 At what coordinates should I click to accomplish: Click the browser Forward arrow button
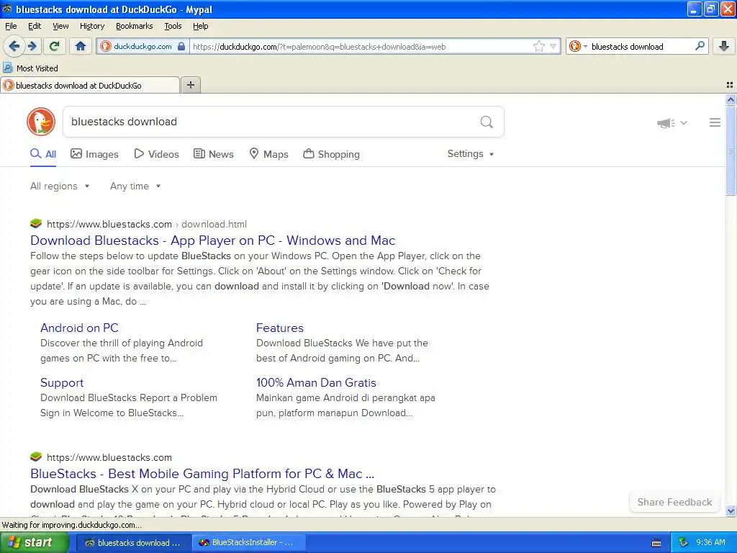pos(32,46)
